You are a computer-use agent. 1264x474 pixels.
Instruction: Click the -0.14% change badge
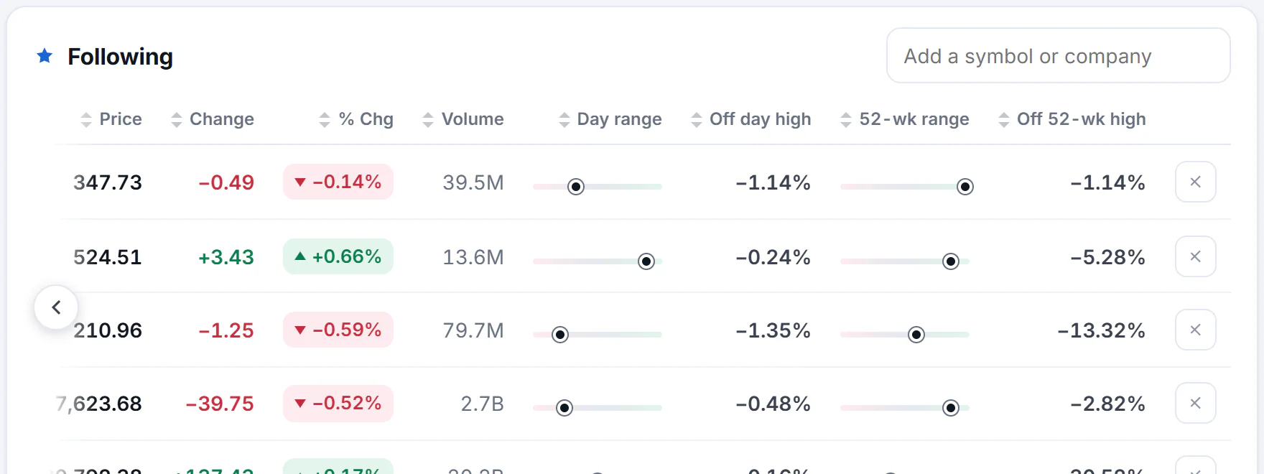pyautogui.click(x=338, y=182)
